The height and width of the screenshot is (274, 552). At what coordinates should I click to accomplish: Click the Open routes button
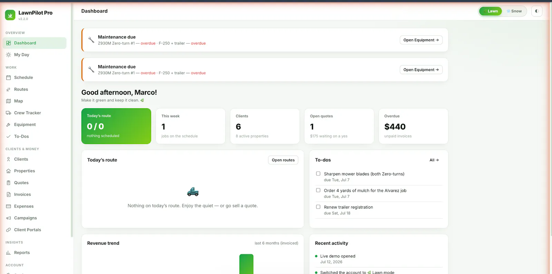coord(283,160)
